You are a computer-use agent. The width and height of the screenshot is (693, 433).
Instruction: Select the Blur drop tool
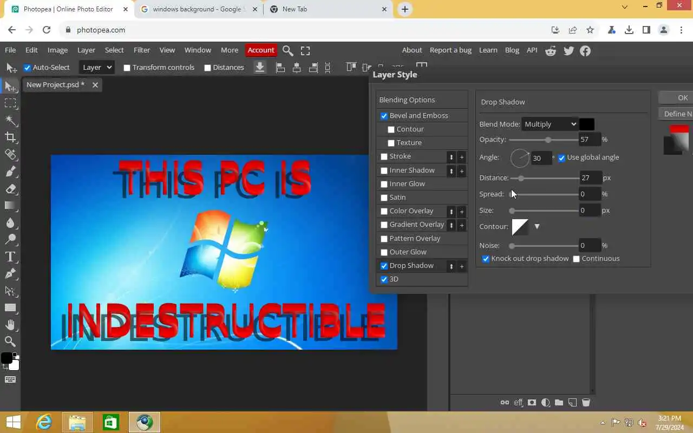(10, 222)
